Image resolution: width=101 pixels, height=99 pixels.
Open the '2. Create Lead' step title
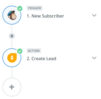41,59
